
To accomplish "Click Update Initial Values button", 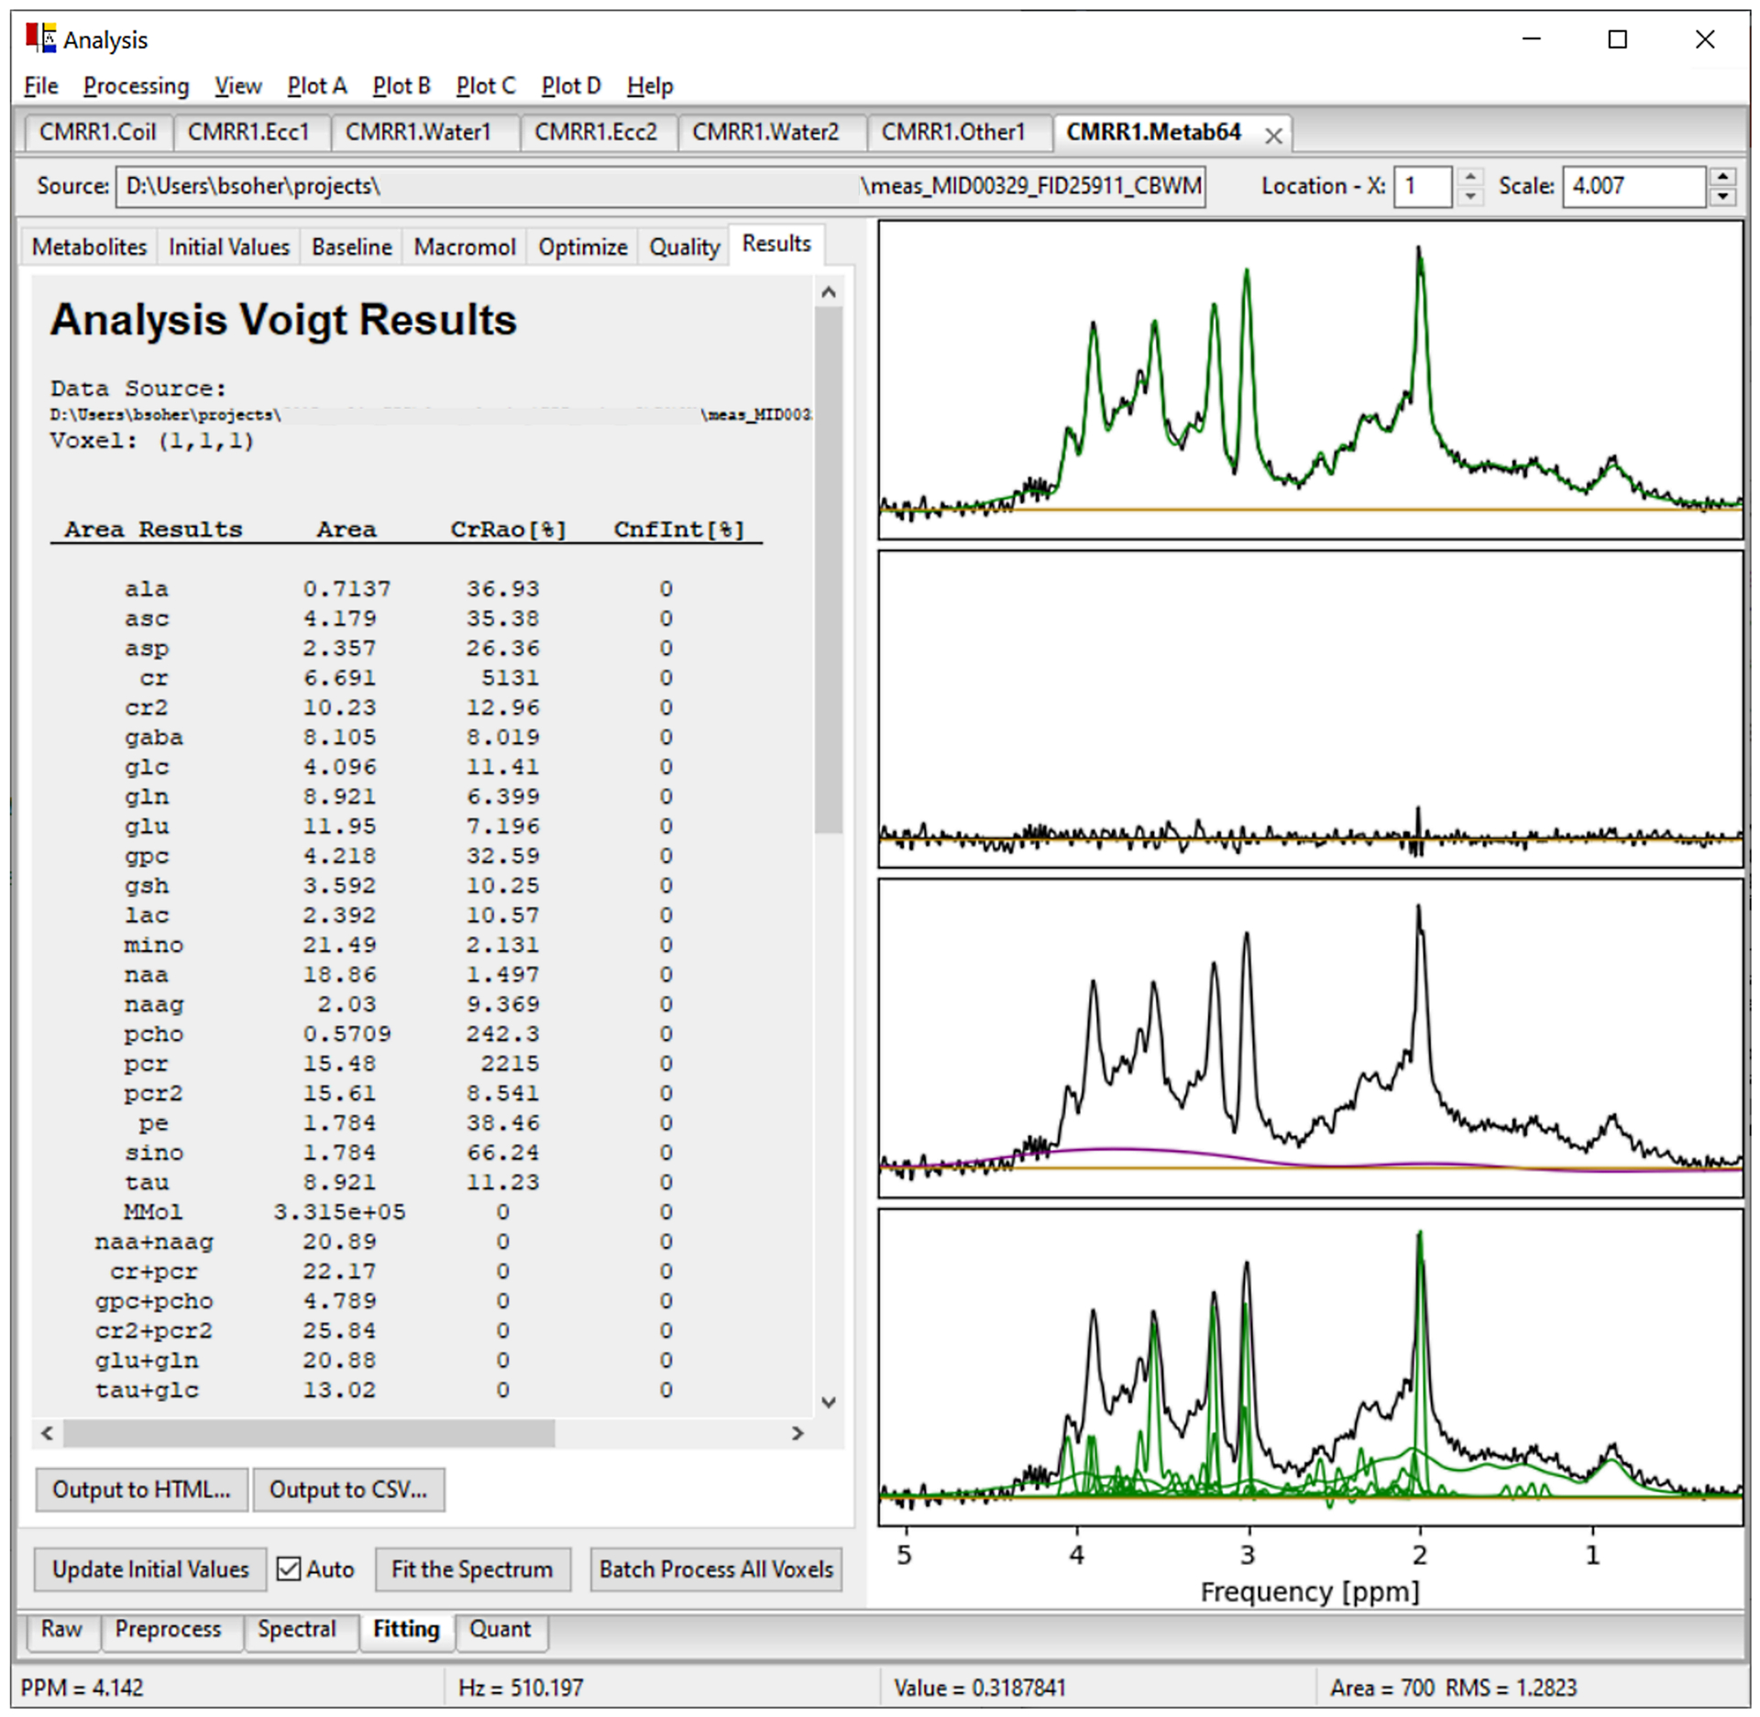I will 150,1569.
